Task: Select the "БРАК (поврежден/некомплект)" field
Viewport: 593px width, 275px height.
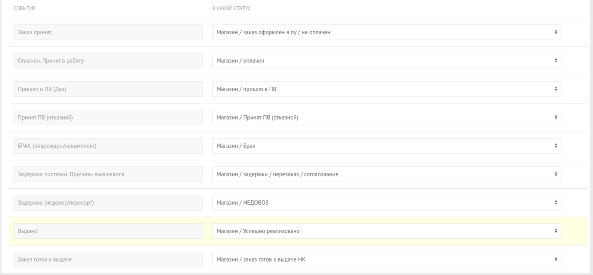Action: click(x=108, y=146)
